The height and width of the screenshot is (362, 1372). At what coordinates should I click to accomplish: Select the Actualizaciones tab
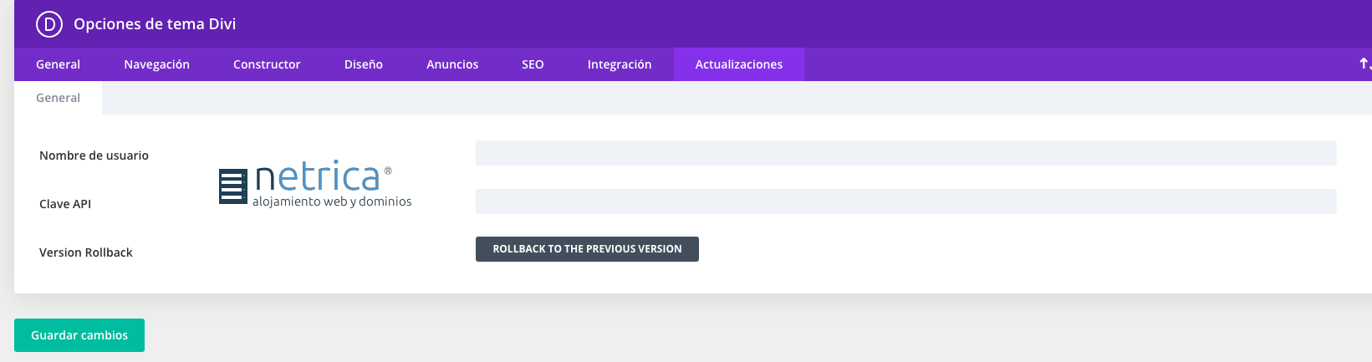pos(739,64)
